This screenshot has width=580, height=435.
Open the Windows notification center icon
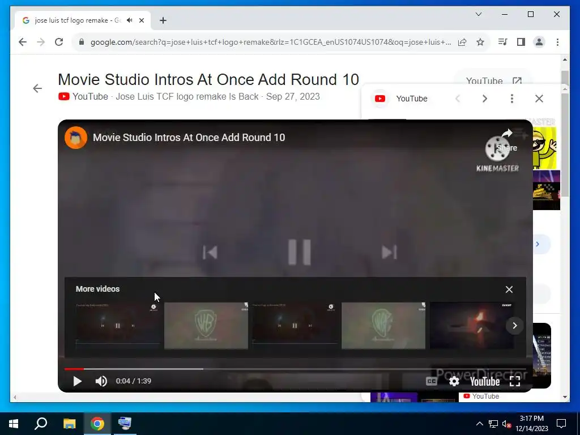click(561, 424)
